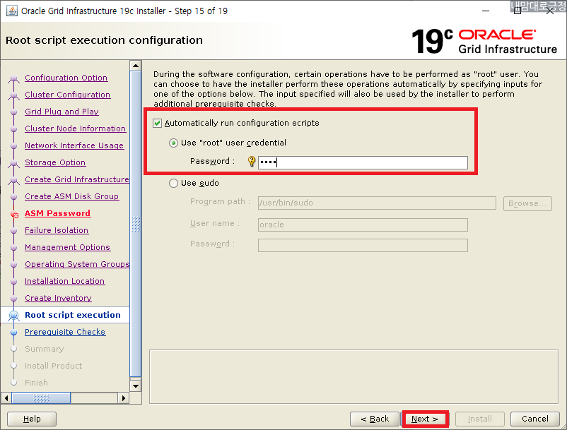This screenshot has width=567, height=430.
Task: Click the sudo Program path field
Action: [377, 203]
